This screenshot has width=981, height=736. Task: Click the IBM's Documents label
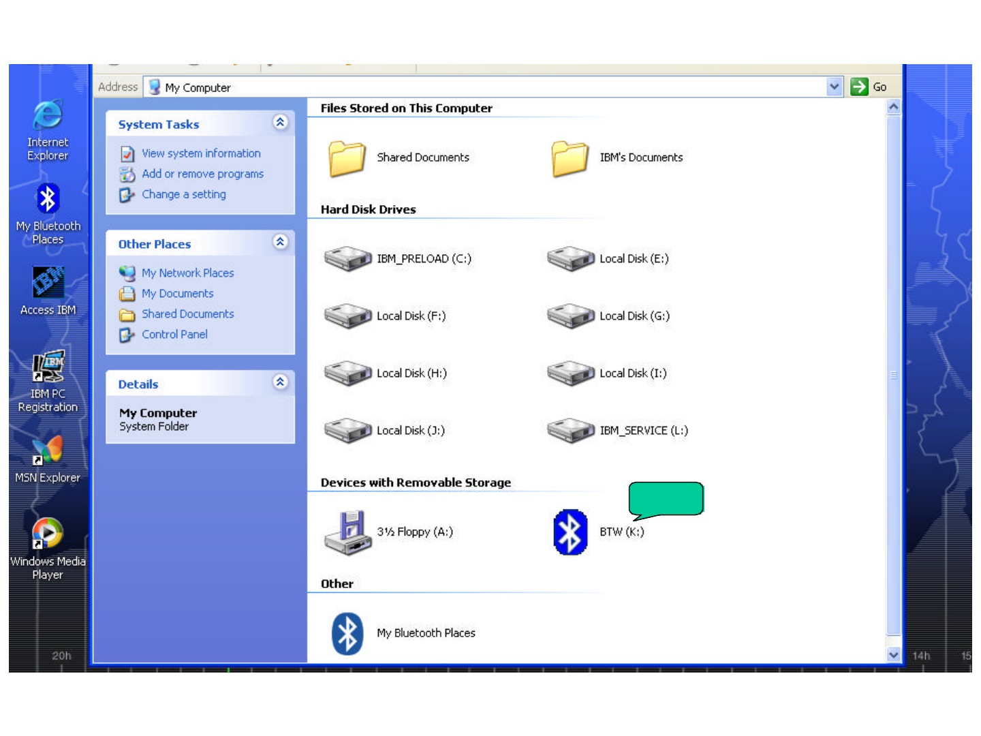coord(641,158)
